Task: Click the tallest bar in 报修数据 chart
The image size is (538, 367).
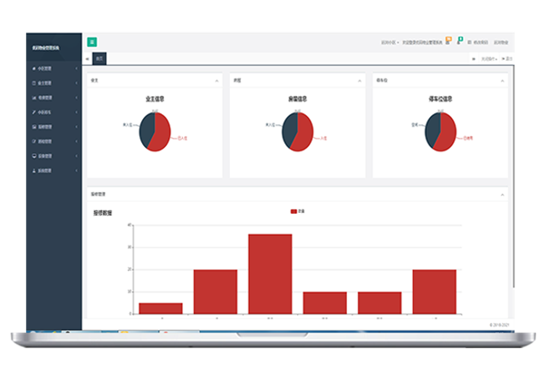Action: 270,274
